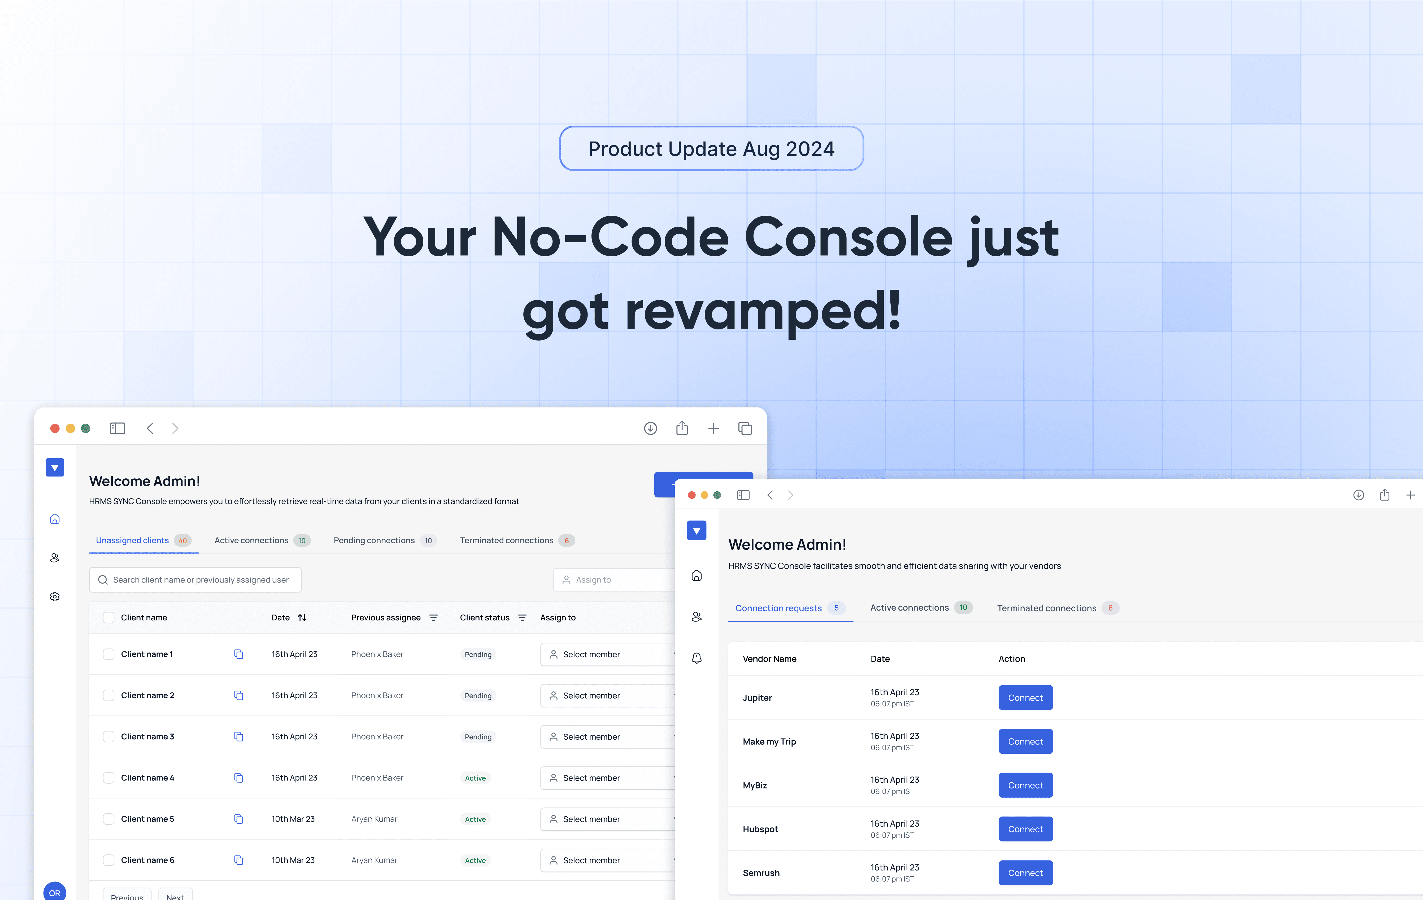Switch to Active connections tab in left console

point(262,540)
